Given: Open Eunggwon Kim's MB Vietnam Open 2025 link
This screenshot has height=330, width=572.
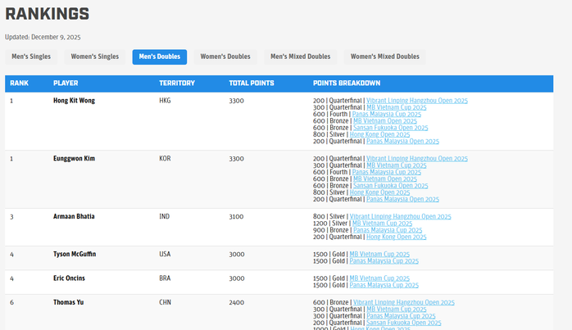Looking at the screenshot, I should click(x=385, y=179).
